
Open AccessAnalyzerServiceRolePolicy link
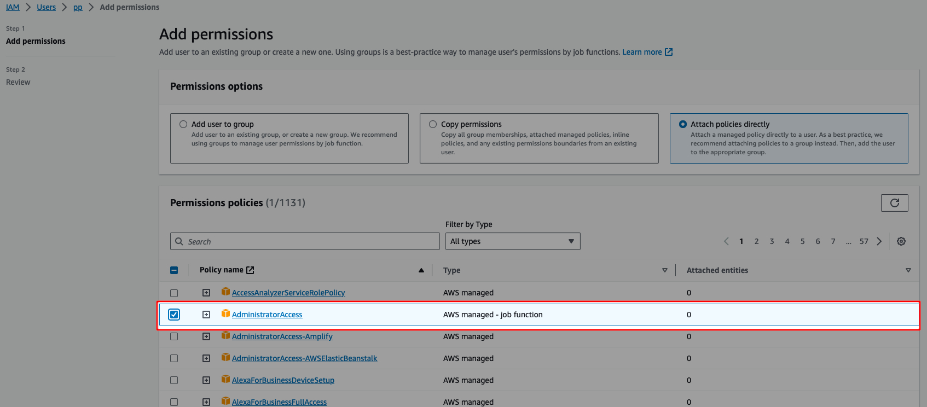pyautogui.click(x=288, y=293)
